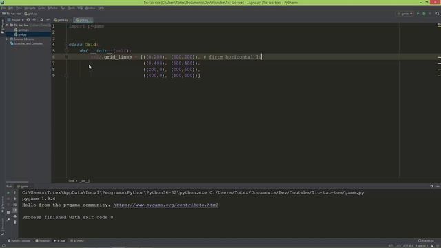Open the Python Console tool window

[19, 241]
